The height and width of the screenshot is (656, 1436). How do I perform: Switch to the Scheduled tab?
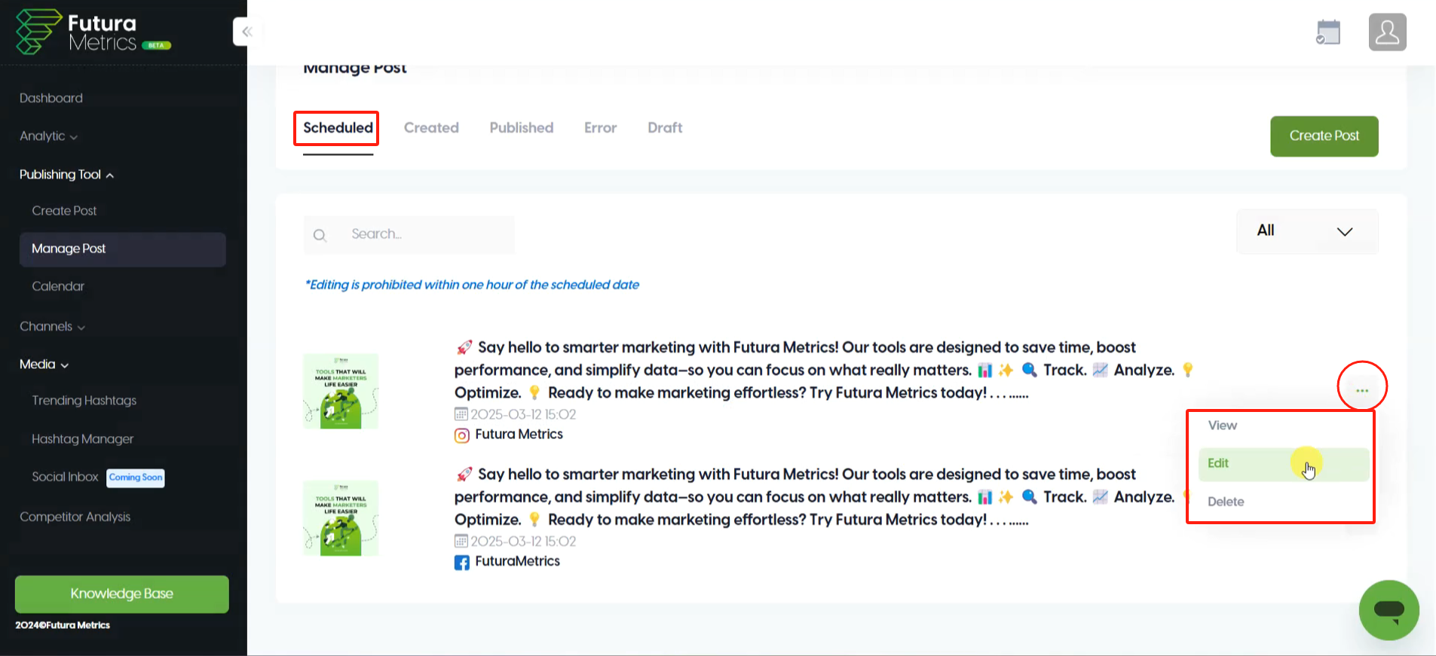pos(338,128)
